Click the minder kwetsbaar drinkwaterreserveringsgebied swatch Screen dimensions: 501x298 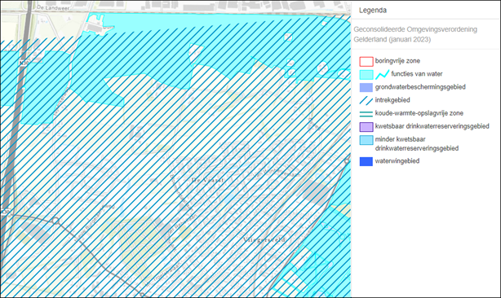(366, 140)
